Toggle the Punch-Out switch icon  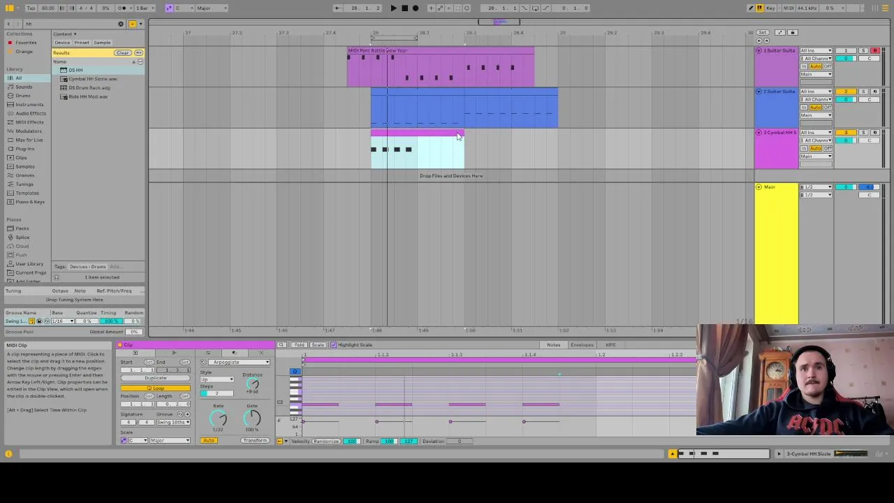pos(545,8)
